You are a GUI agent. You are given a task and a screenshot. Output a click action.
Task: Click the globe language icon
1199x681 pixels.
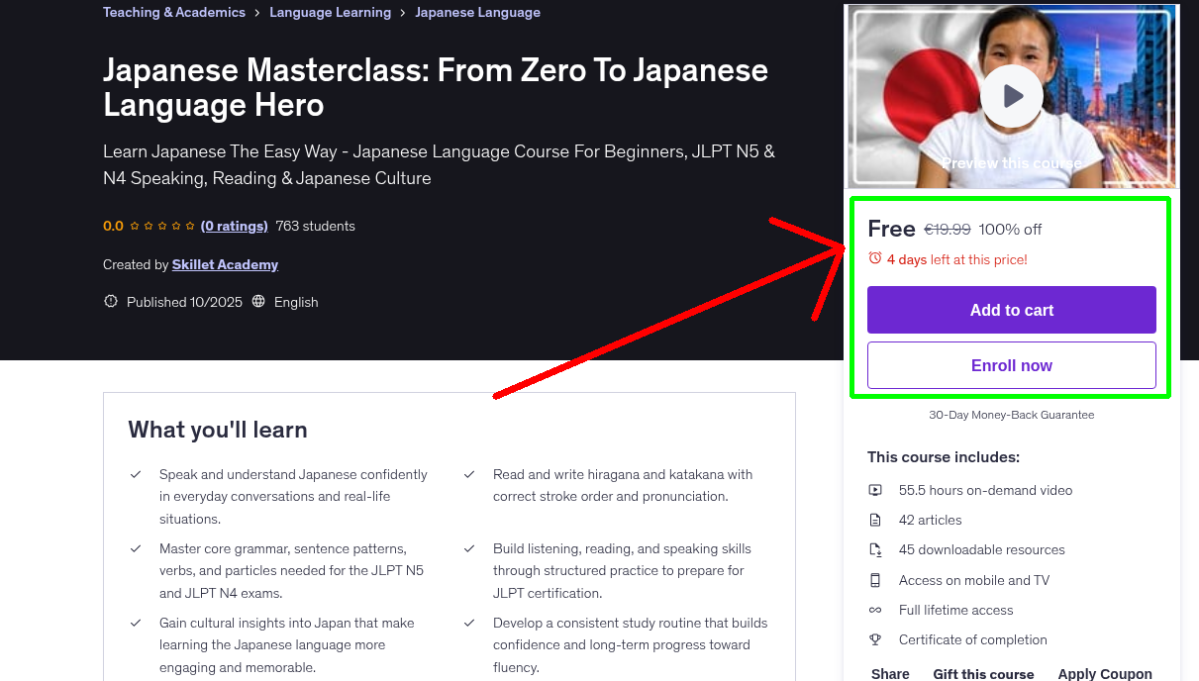tap(258, 302)
